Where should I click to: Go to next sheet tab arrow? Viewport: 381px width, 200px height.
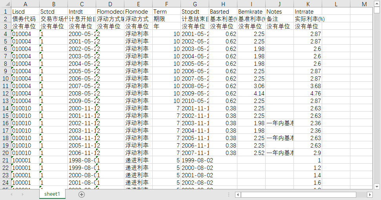pyautogui.click(x=23, y=195)
